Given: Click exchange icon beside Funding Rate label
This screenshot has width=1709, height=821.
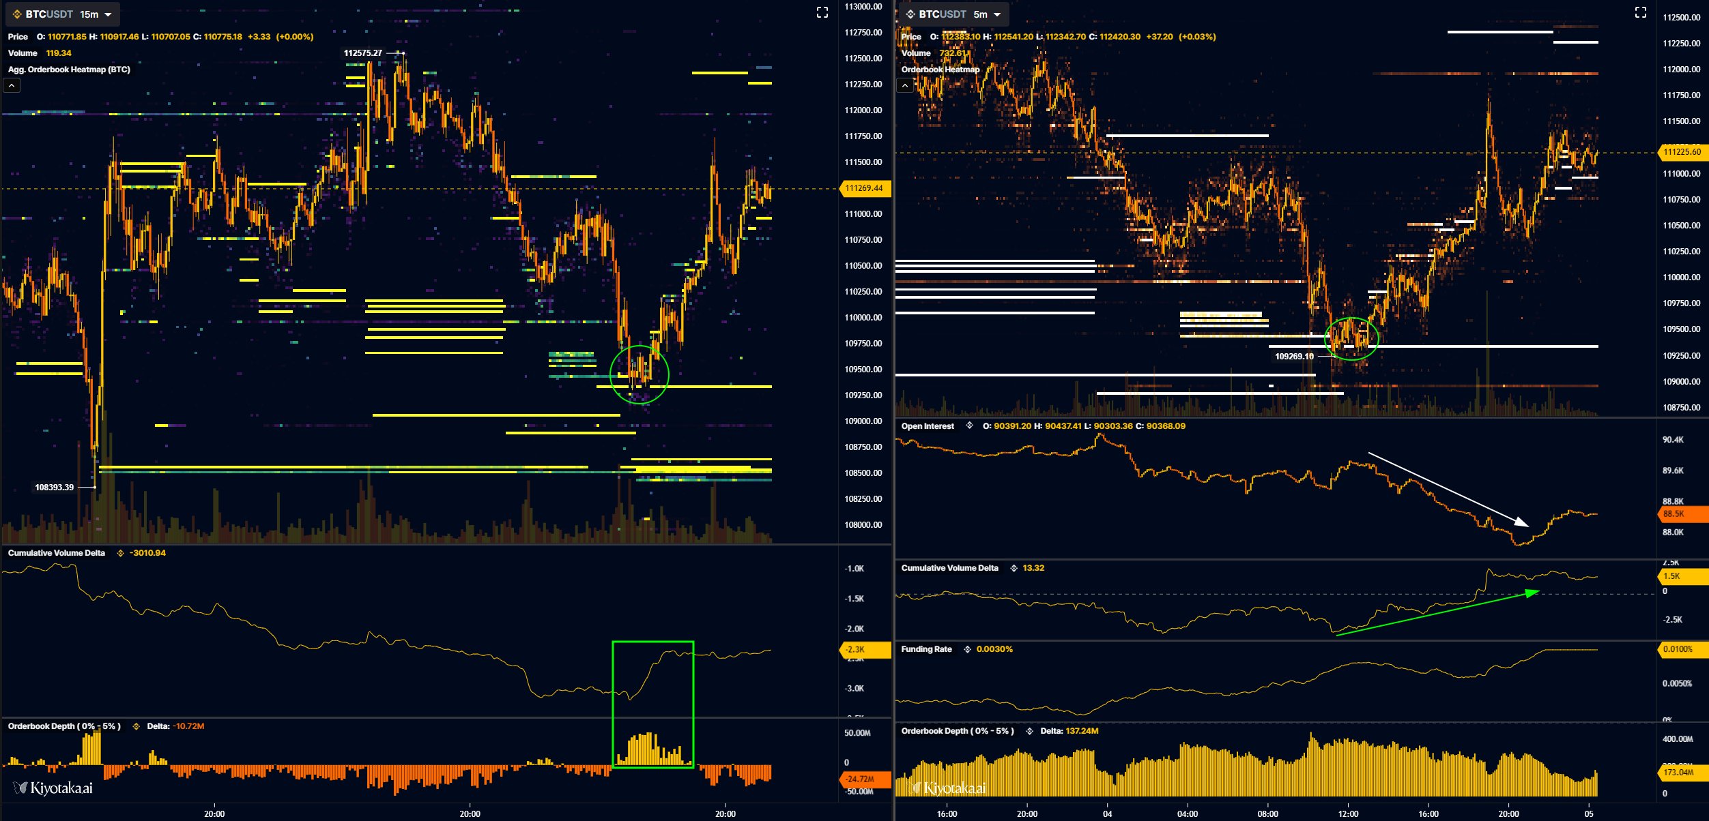Looking at the screenshot, I should [967, 649].
